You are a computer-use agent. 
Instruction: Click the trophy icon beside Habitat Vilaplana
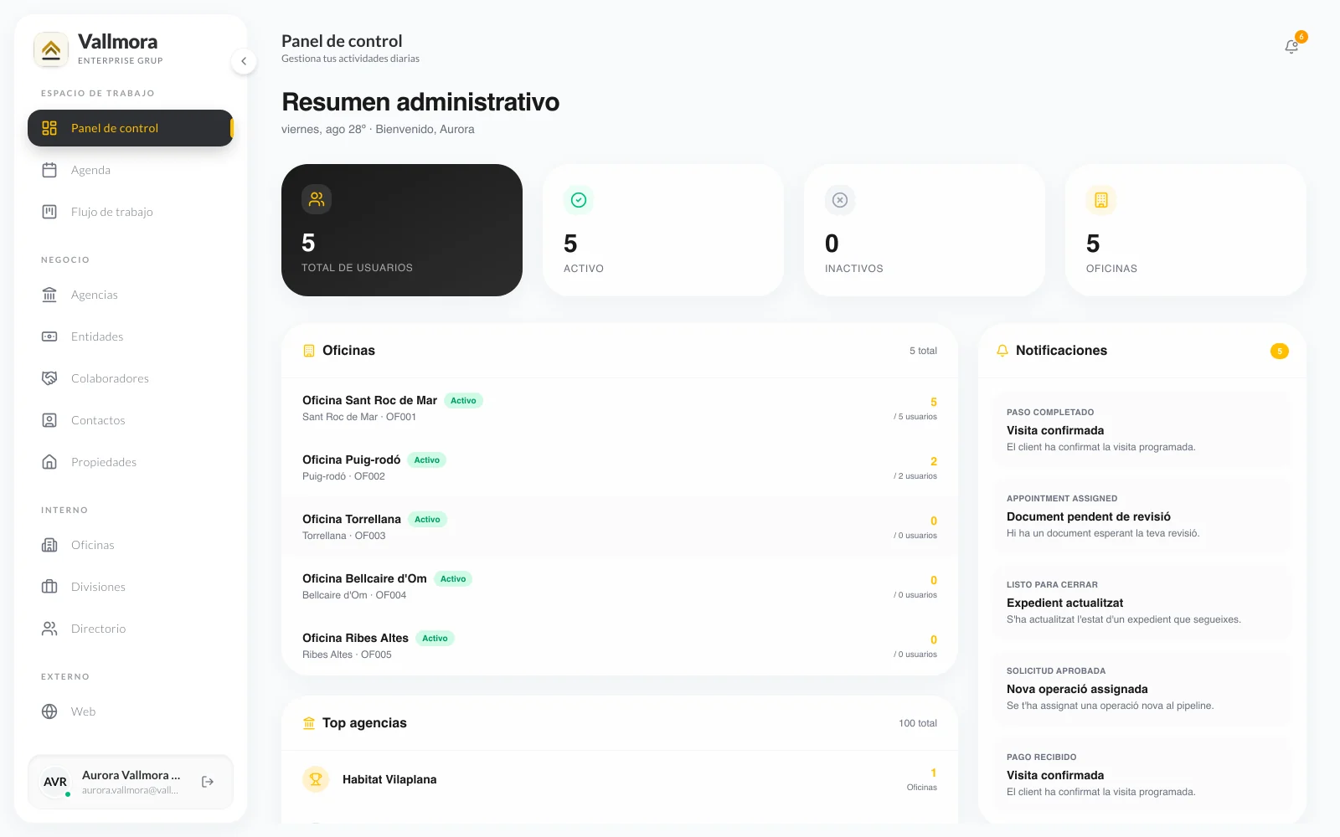click(316, 779)
